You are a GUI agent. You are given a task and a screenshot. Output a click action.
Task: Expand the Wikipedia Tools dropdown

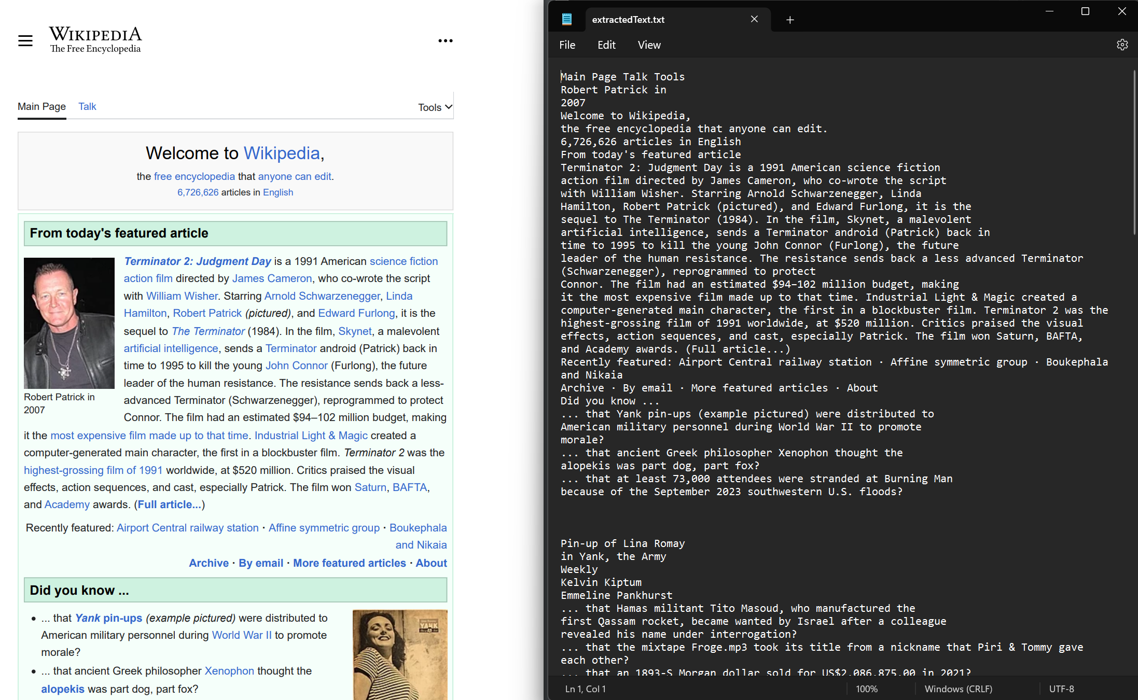point(435,107)
